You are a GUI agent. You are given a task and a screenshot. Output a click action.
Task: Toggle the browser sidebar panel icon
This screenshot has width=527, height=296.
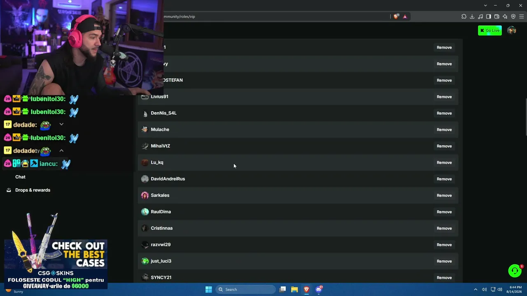point(489,16)
